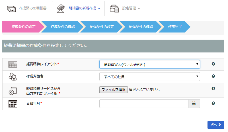The height and width of the screenshot is (132, 228).
Task: Open help icon for 経費精算レイアウト
Action: pyautogui.click(x=213, y=64)
